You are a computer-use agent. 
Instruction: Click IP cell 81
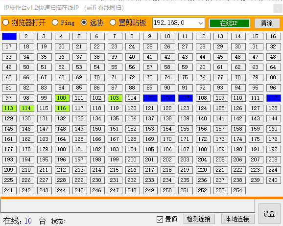pos(9,88)
